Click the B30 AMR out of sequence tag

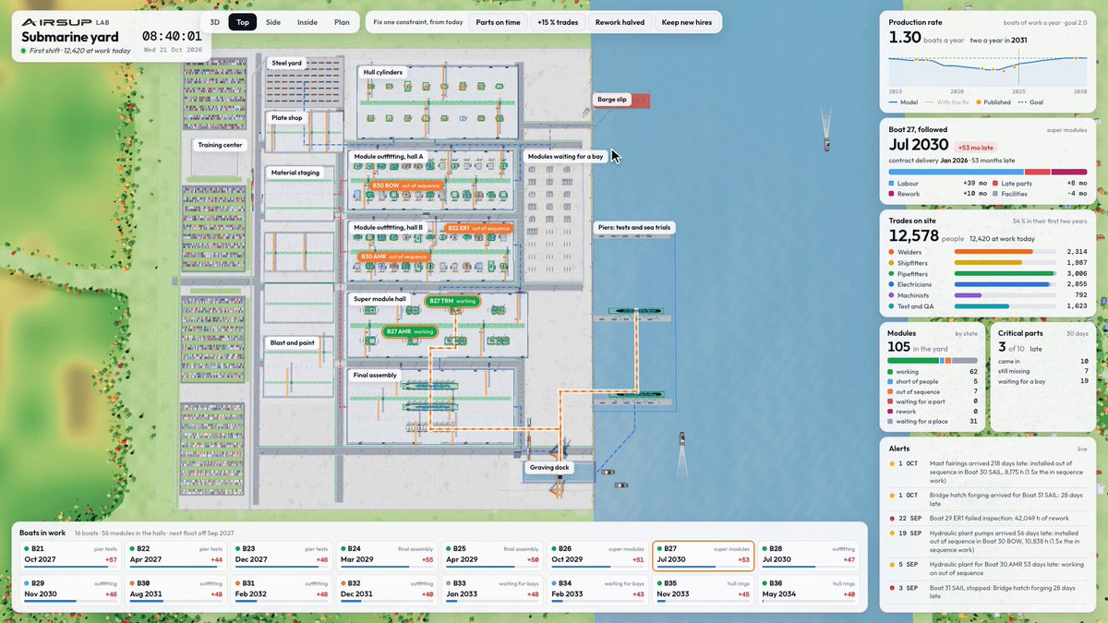tap(394, 257)
